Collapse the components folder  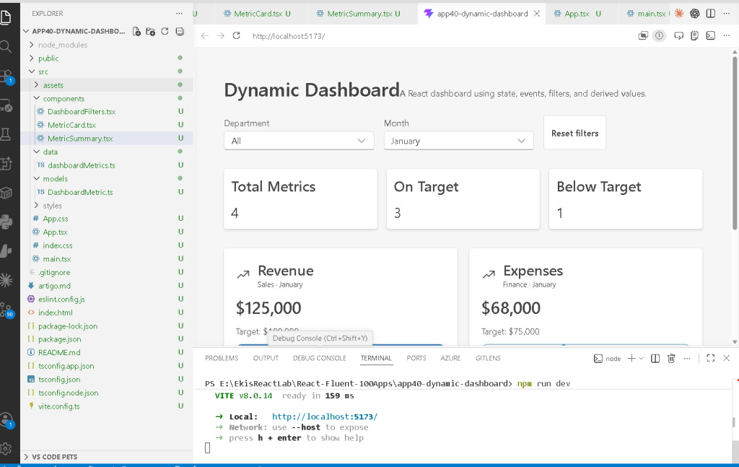(x=64, y=98)
